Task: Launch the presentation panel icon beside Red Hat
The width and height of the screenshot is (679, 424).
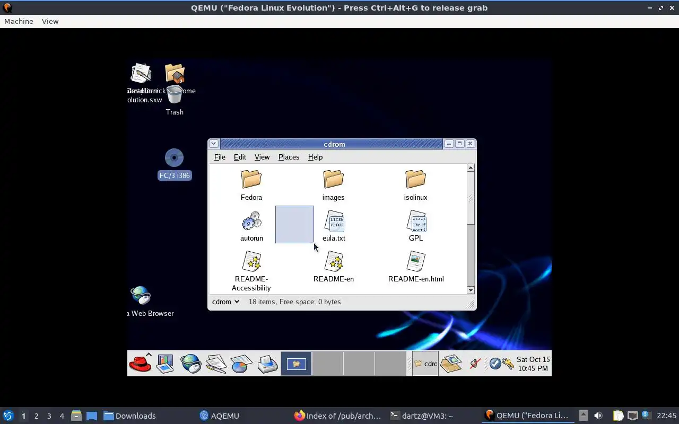Action: coord(166,364)
